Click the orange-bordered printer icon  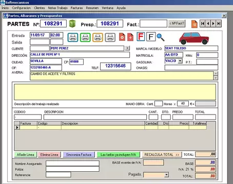click(x=98, y=37)
